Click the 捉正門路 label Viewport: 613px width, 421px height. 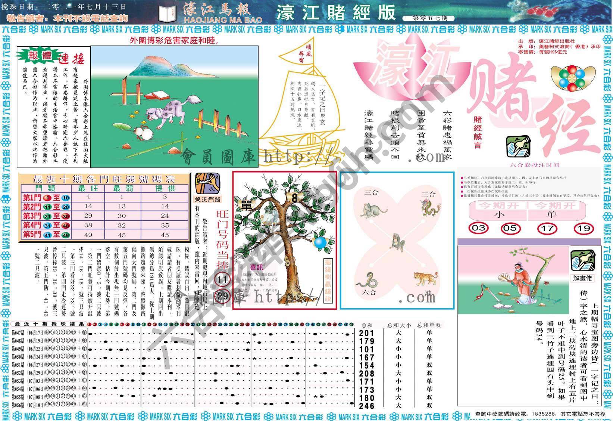coord(208,199)
